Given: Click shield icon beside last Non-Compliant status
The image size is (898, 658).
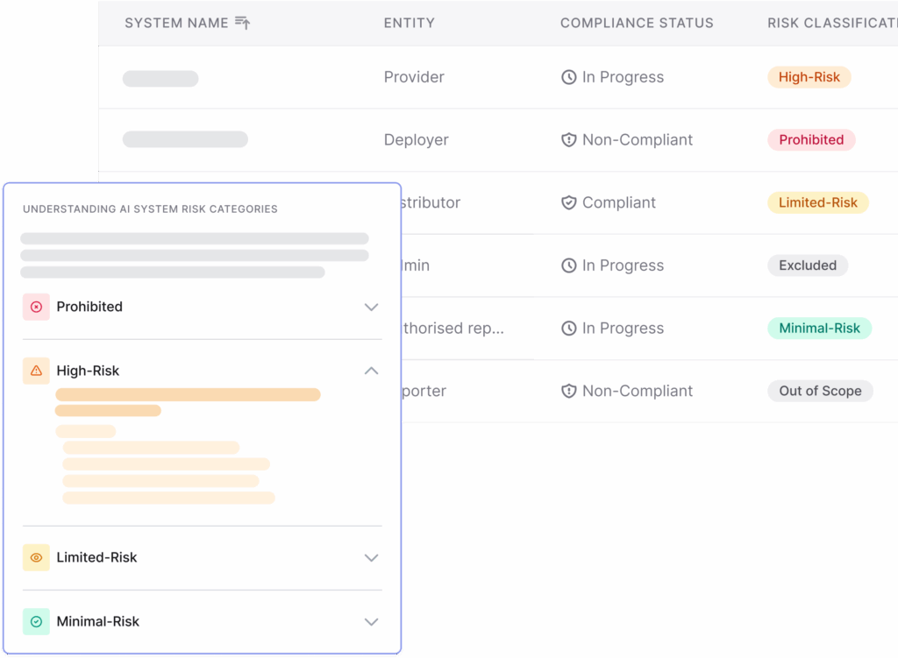Looking at the screenshot, I should click(569, 392).
